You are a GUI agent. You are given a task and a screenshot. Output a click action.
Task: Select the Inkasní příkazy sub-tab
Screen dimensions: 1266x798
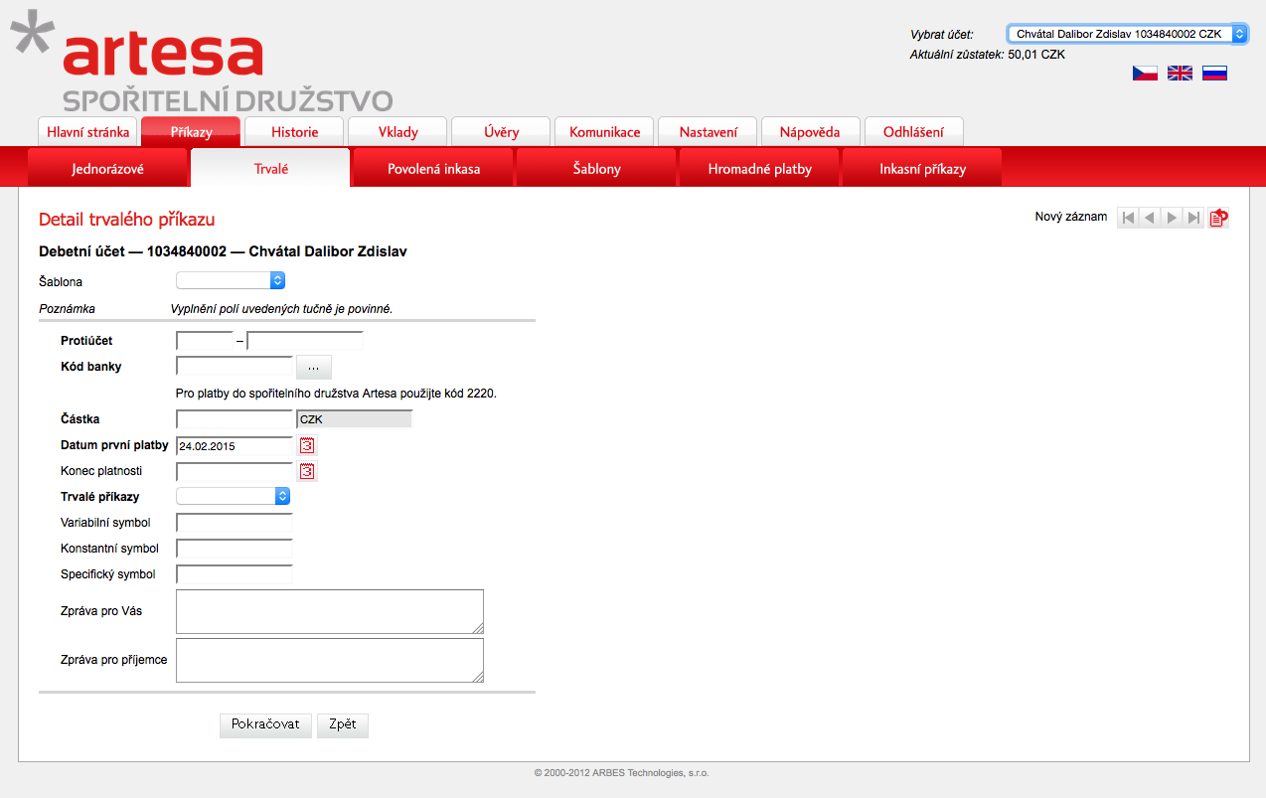click(922, 169)
